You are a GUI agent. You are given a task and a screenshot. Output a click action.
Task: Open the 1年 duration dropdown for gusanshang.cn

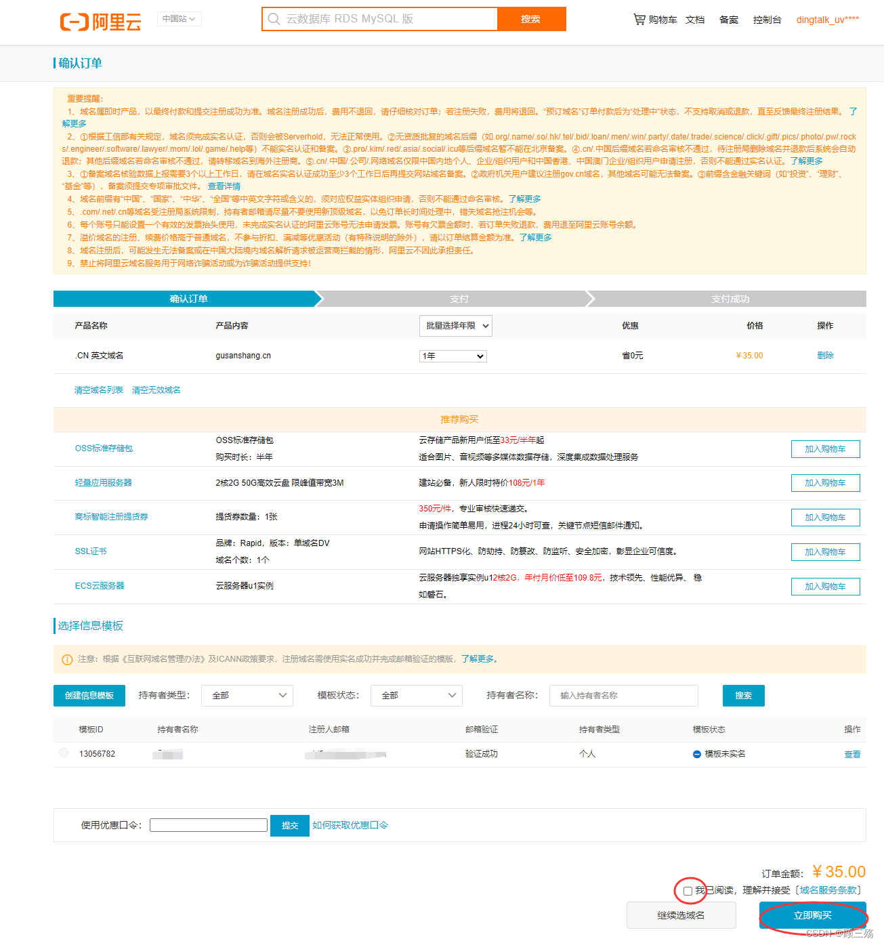pos(453,356)
